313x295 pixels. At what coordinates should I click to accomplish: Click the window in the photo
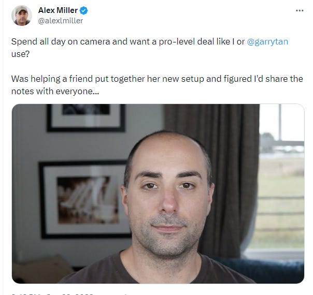[x=280, y=180]
